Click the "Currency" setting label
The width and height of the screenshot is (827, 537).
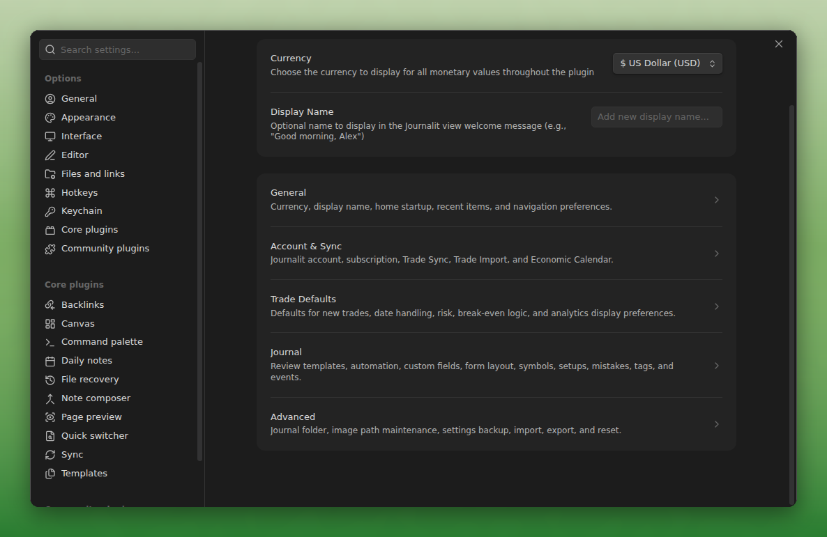pyautogui.click(x=291, y=58)
